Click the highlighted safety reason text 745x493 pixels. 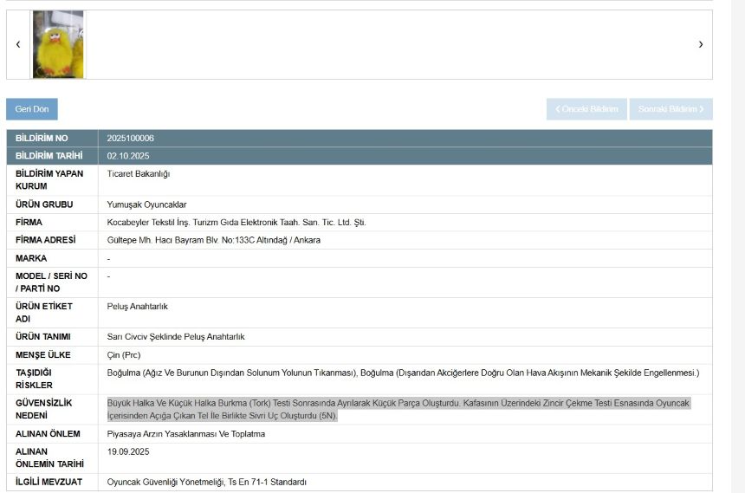(x=398, y=410)
